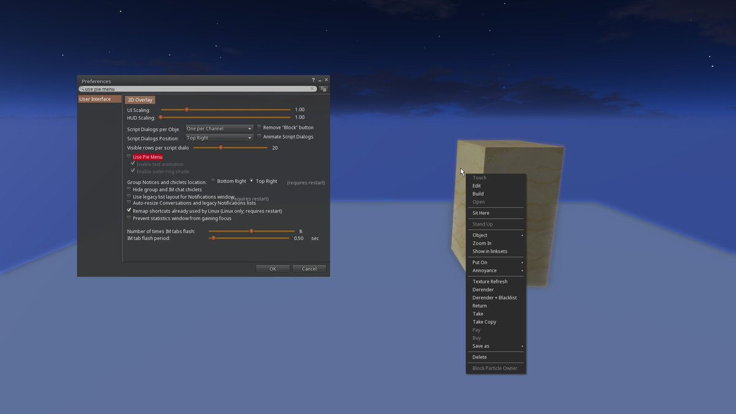Viewport: 736px width, 414px height.
Task: Select User Interface in the sidebar
Action: pos(99,99)
